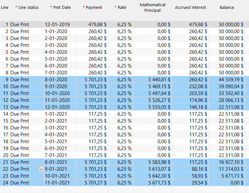Select pmt date 7-01-2020 on line 8
This screenshot has height=193, width=249.
60,73
